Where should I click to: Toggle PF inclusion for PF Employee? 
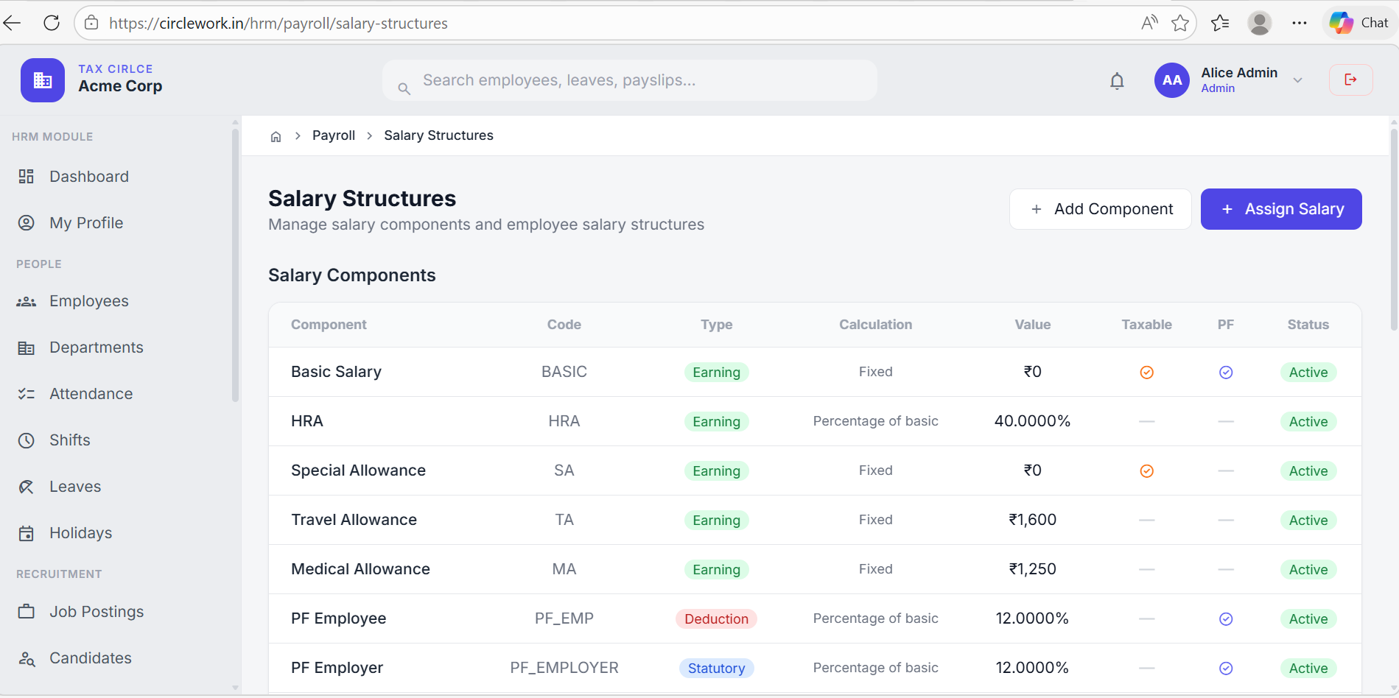click(1225, 618)
